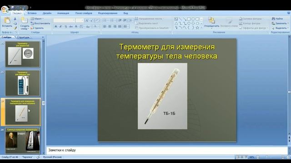Toggle text shadow (S) formatting
The height and width of the screenshot is (163, 291).
[76, 27]
